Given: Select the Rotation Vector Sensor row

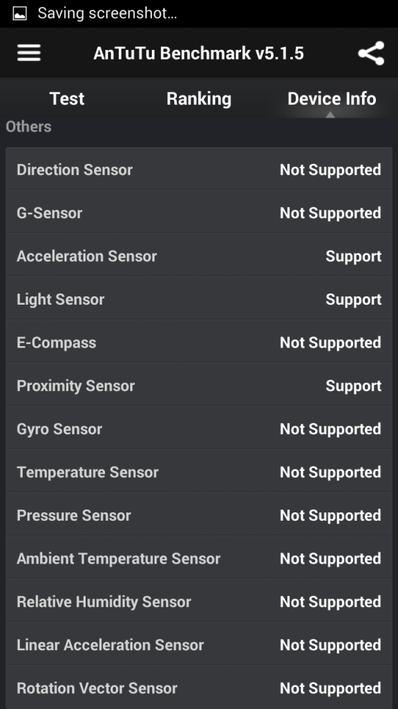Looking at the screenshot, I should [199, 688].
